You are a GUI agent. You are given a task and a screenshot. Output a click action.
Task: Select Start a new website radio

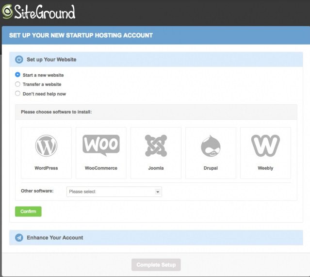coord(17,75)
